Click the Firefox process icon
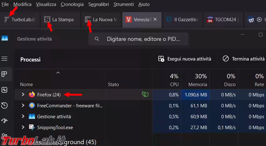Screen dimensions: 266x146 [x=32, y=95]
